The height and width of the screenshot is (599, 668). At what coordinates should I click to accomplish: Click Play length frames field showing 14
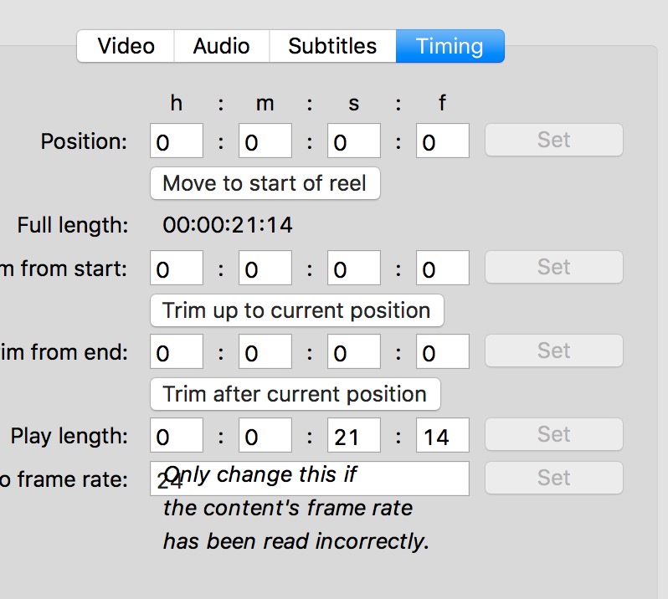click(x=443, y=436)
